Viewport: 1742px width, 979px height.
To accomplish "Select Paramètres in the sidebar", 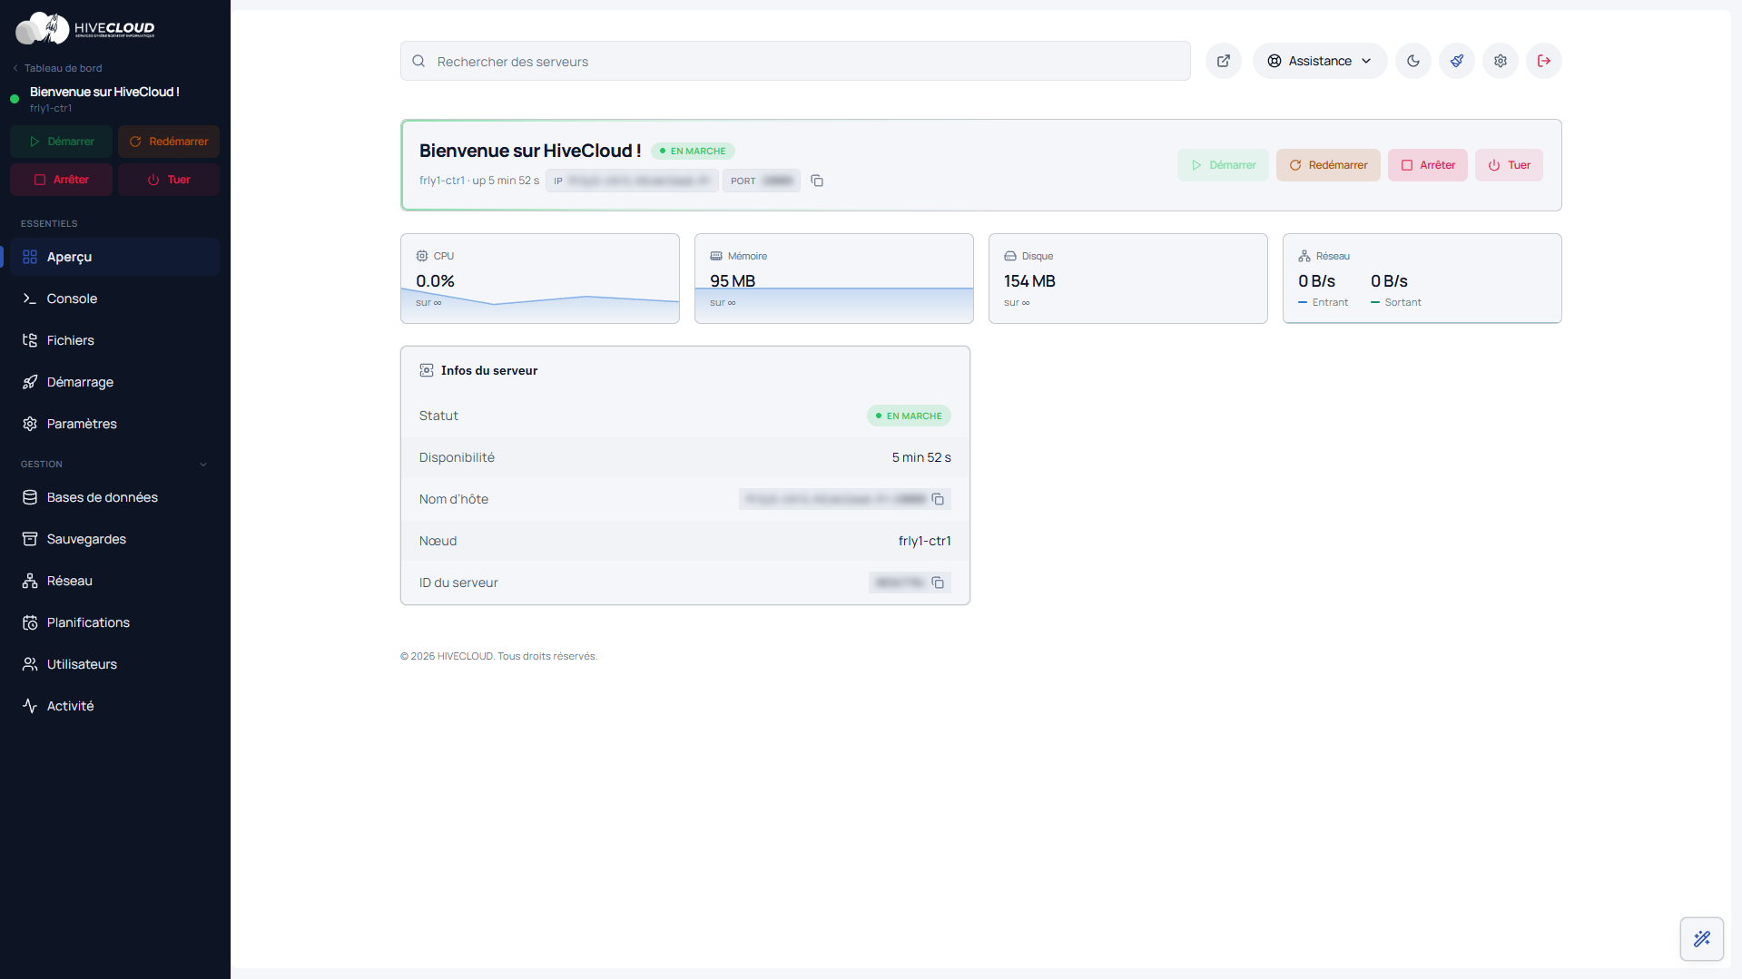I will [115, 424].
